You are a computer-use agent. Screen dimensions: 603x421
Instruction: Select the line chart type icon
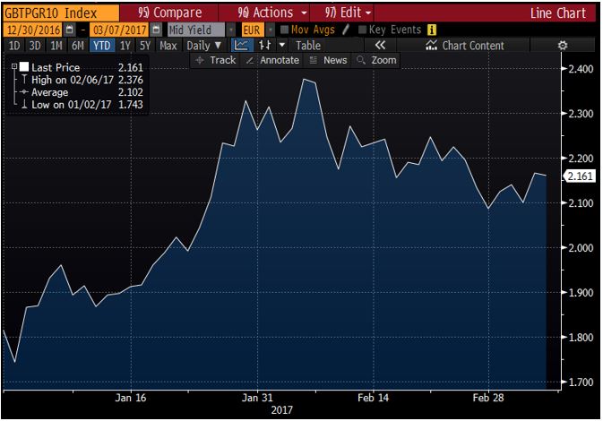242,45
